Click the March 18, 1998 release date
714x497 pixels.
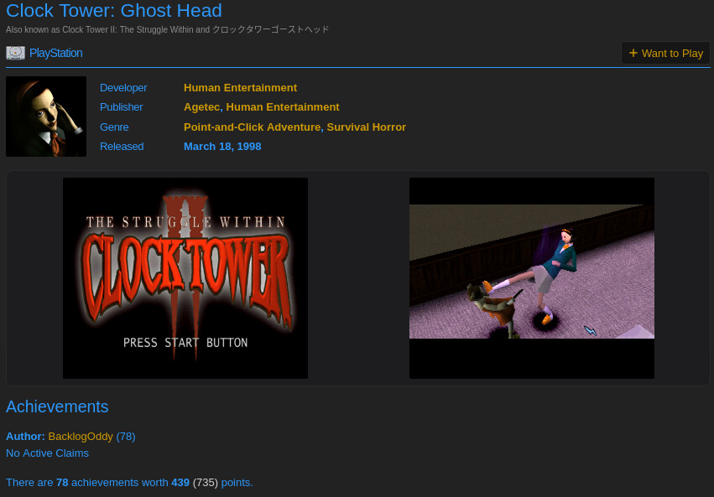[x=222, y=147]
